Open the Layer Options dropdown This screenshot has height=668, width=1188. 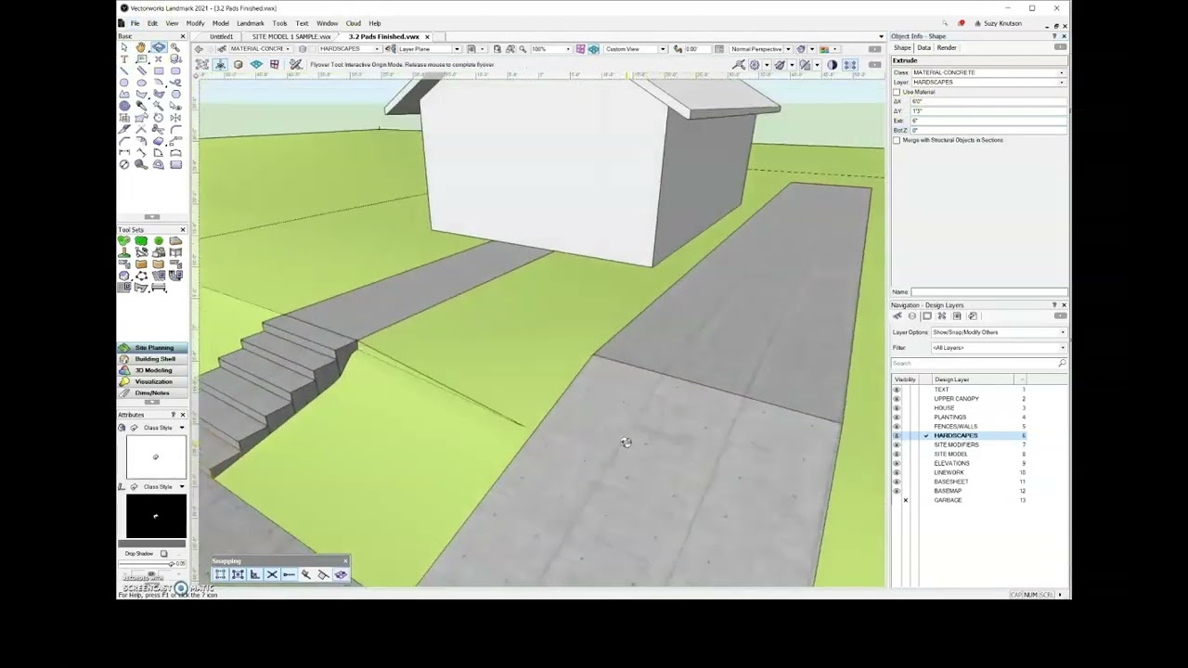[x=999, y=332]
